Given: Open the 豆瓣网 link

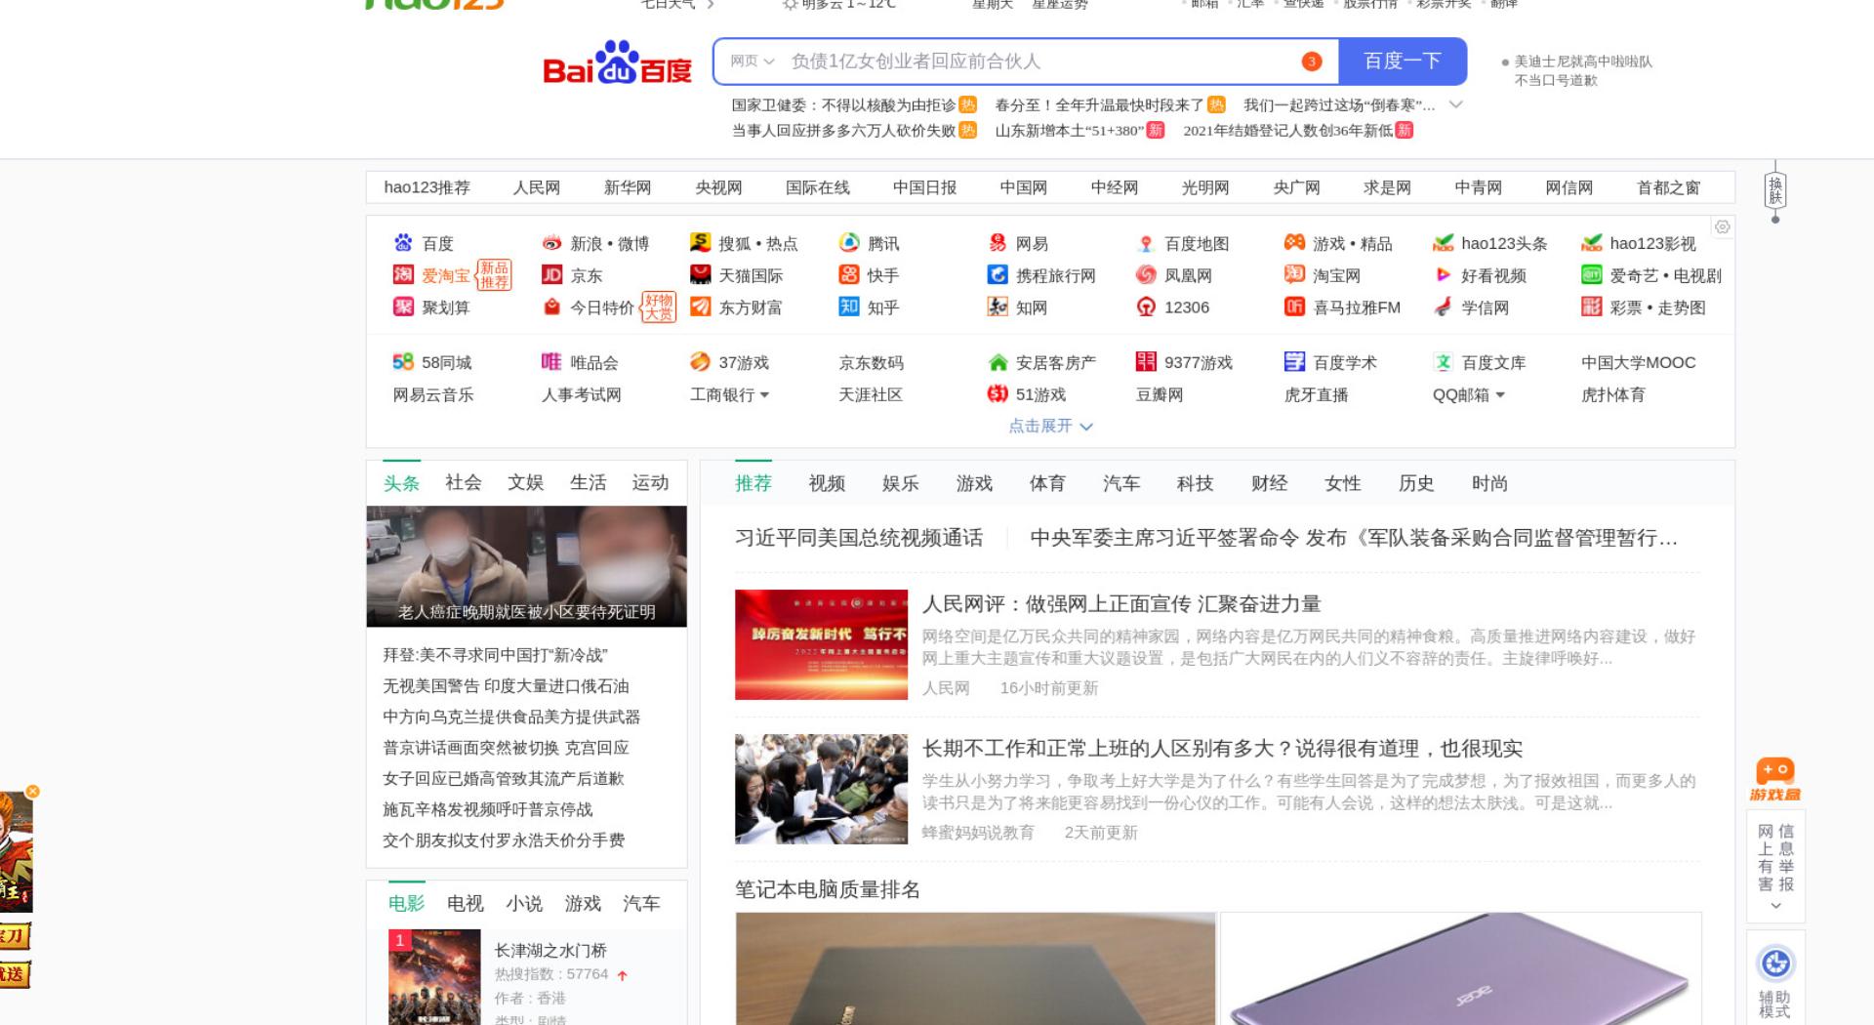Looking at the screenshot, I should tap(1160, 394).
